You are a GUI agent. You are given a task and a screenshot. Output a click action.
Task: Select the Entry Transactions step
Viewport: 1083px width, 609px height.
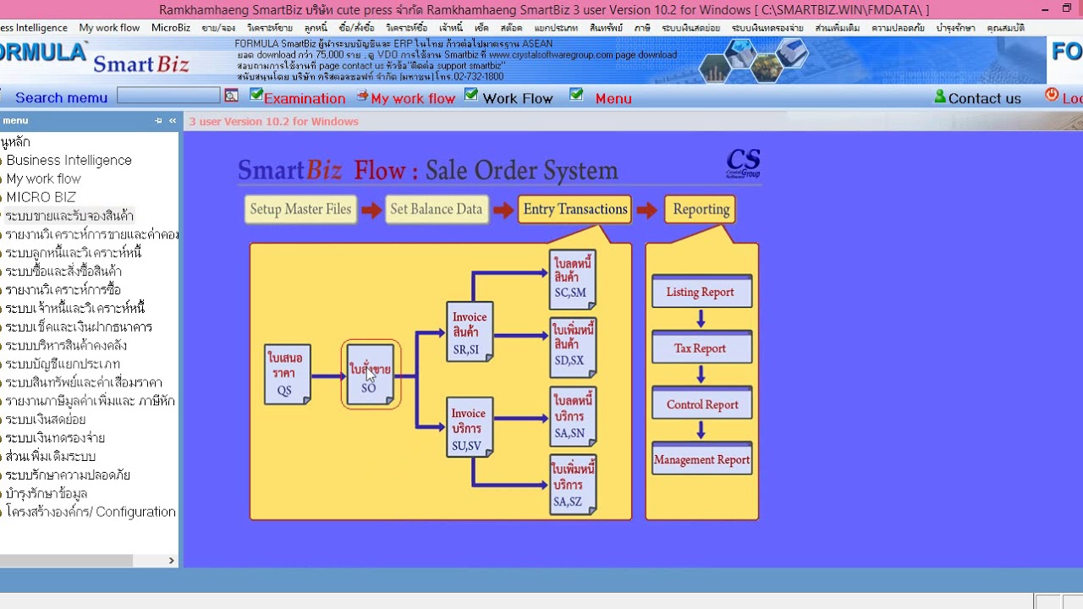tap(575, 209)
